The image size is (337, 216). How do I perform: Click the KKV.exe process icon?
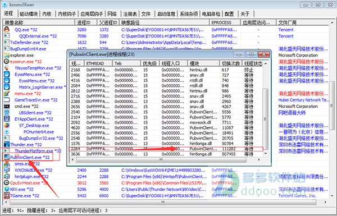[7, 189]
